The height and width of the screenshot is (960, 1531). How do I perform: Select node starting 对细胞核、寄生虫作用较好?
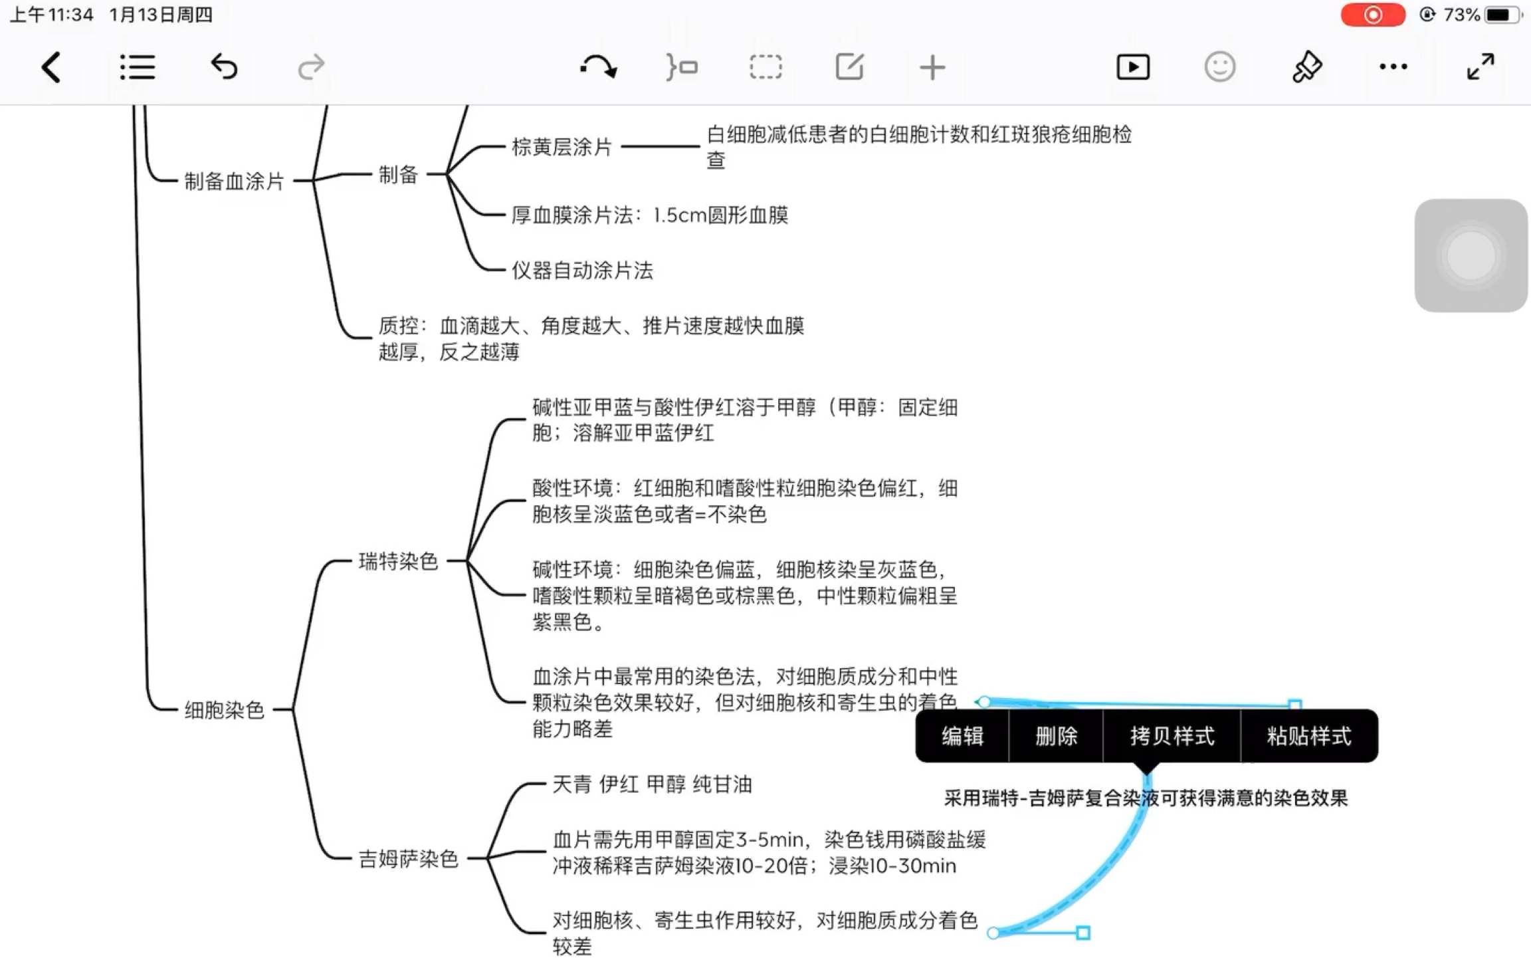pos(765,933)
